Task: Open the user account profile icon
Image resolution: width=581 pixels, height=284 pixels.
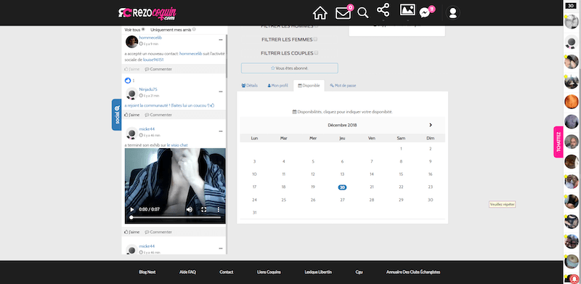Action: (452, 13)
